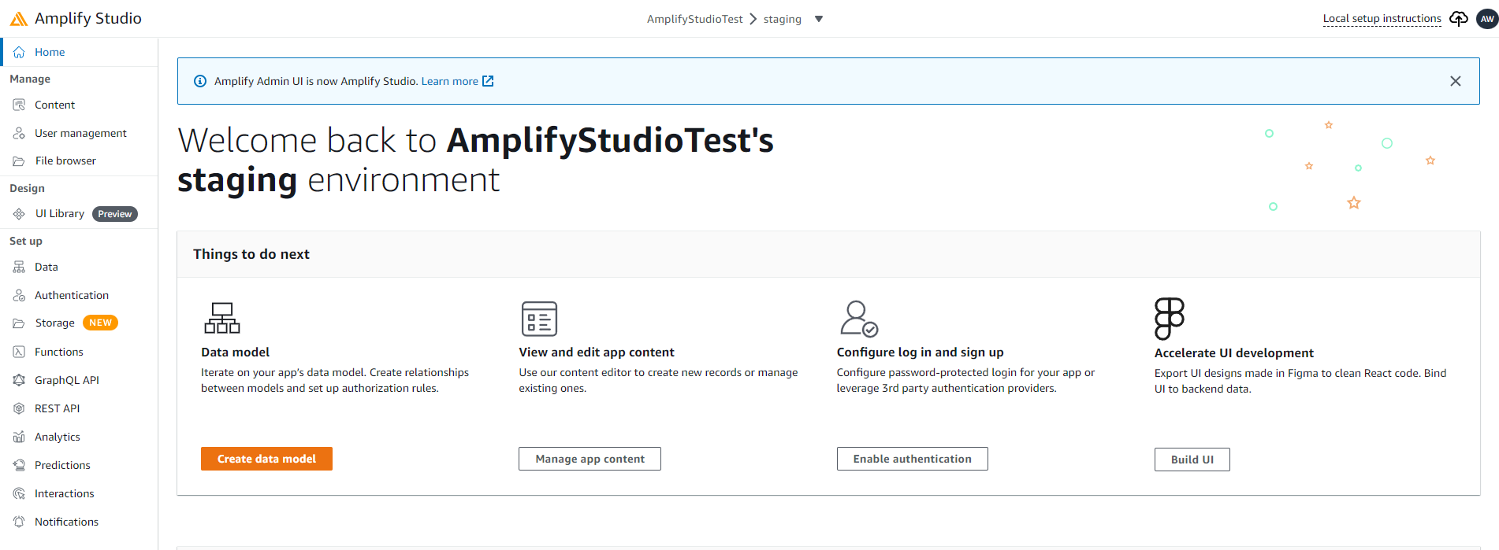1499x550 pixels.
Task: Open Analytics page
Action: pos(58,437)
